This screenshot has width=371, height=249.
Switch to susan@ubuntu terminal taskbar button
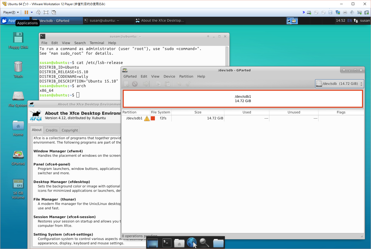pyautogui.click(x=108, y=21)
